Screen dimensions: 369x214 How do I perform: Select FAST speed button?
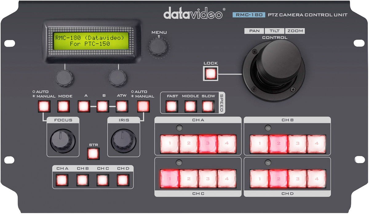[x=172, y=106]
